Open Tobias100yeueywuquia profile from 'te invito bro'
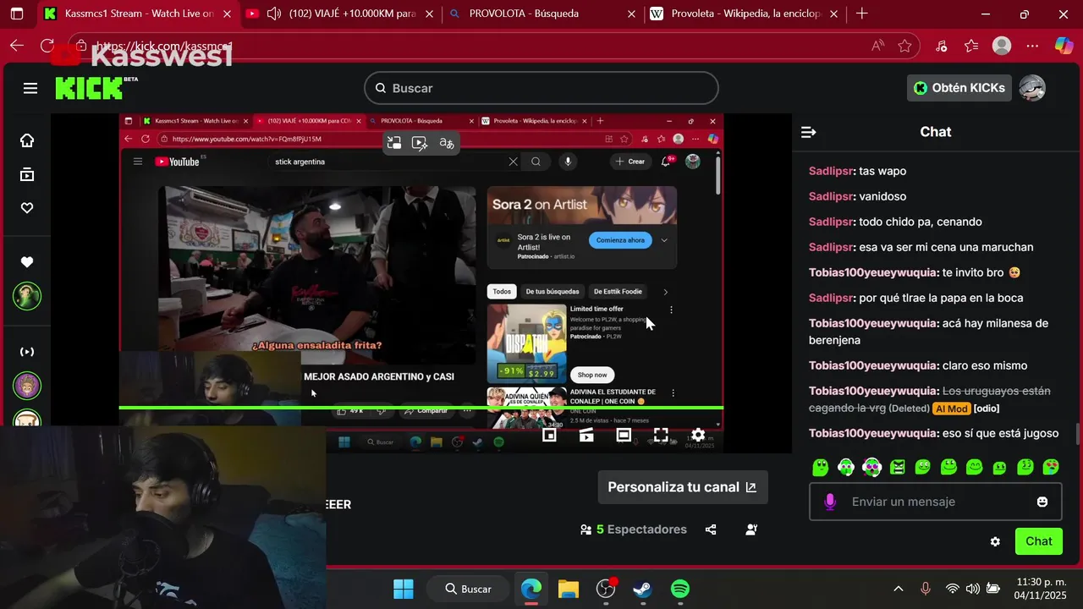Viewport: 1083px width, 609px height. pyautogui.click(x=872, y=272)
